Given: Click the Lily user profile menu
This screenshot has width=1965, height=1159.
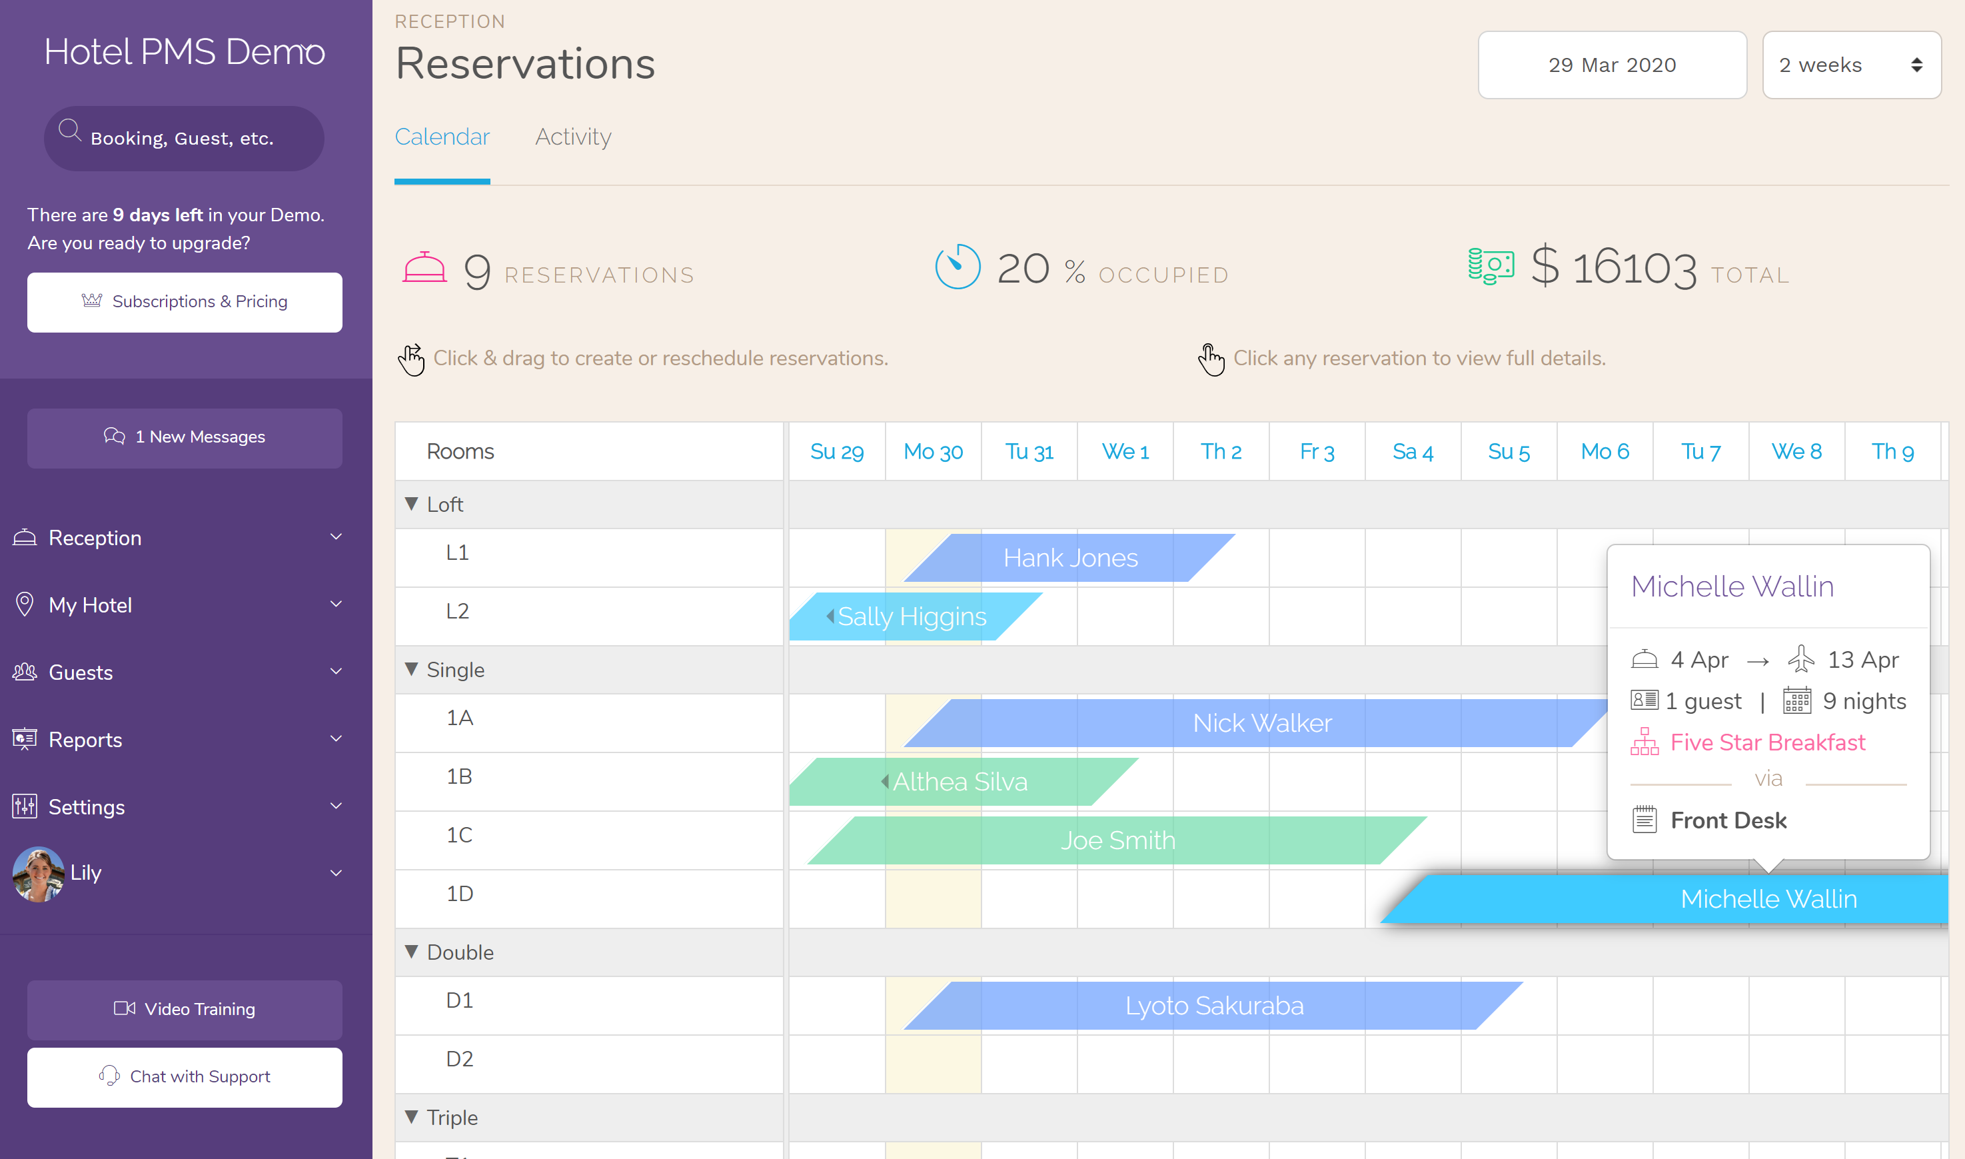Looking at the screenshot, I should [185, 870].
